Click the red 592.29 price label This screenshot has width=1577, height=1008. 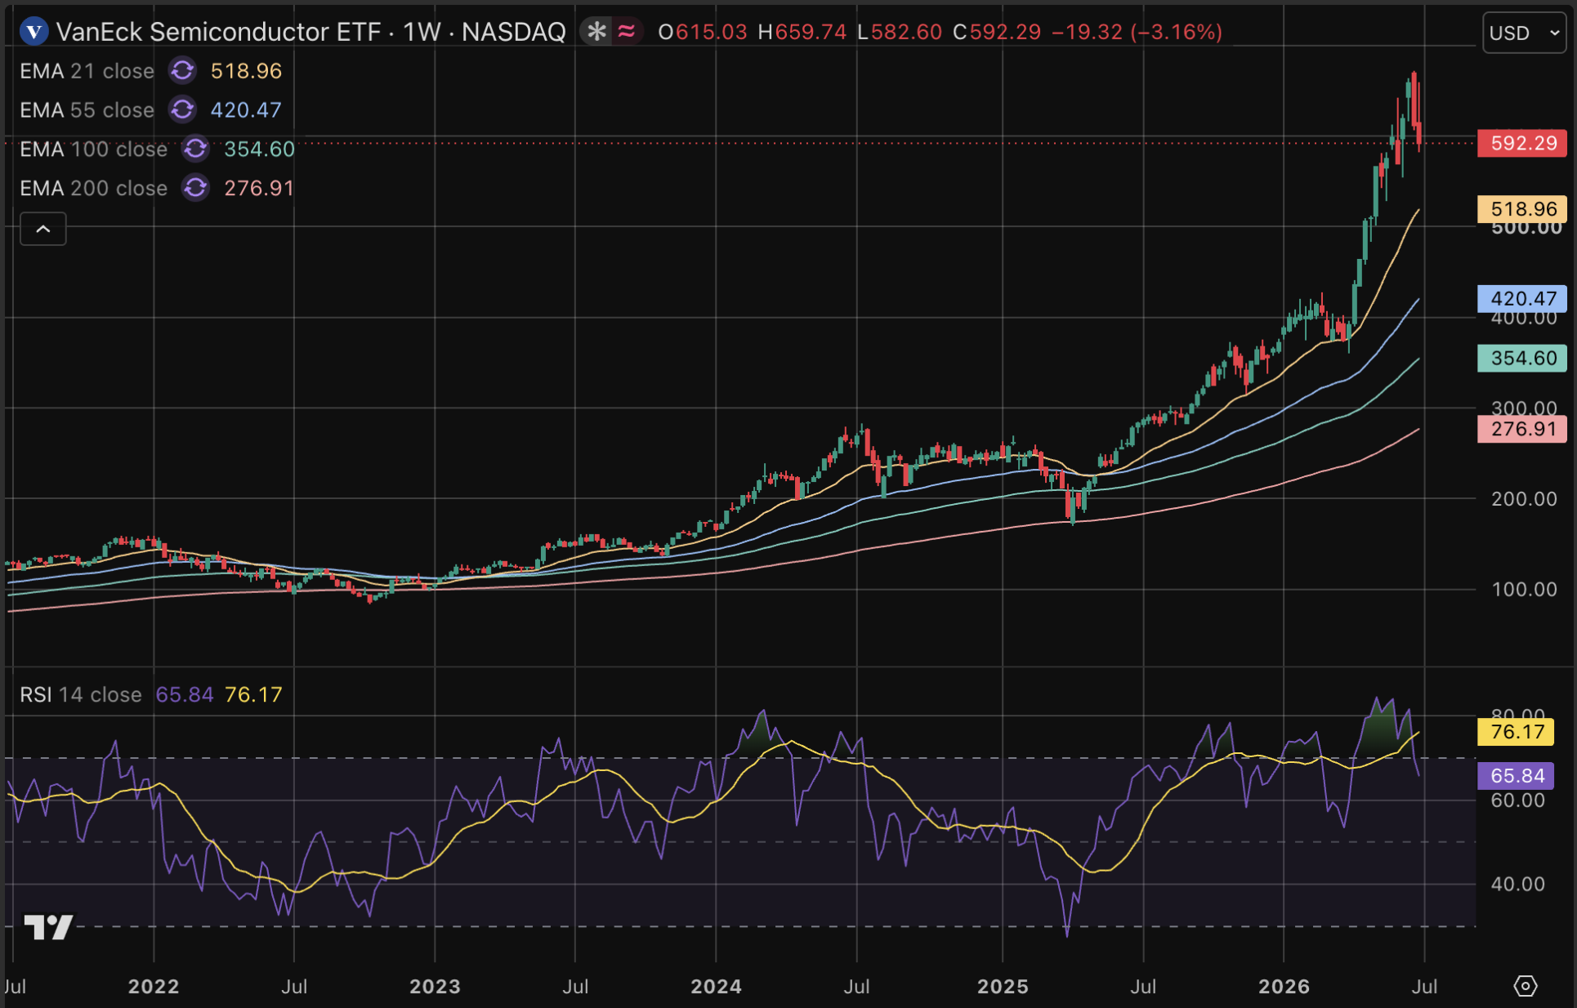(x=1522, y=143)
